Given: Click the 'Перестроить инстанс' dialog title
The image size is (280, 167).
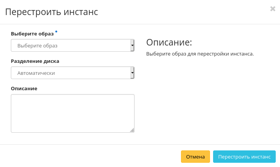Looking at the screenshot, I should [51, 12].
